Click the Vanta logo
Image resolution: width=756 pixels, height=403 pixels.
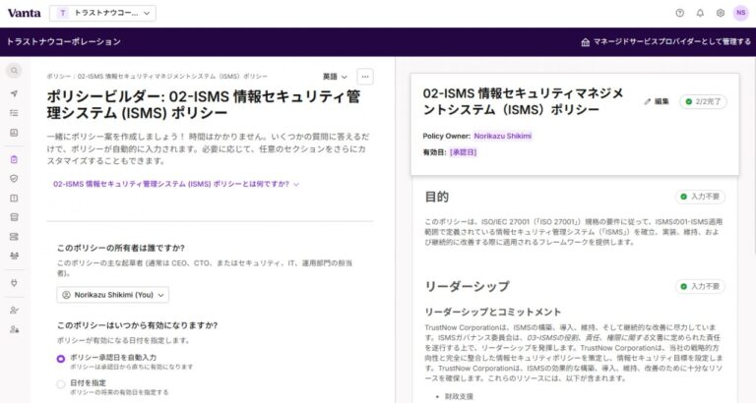24,13
